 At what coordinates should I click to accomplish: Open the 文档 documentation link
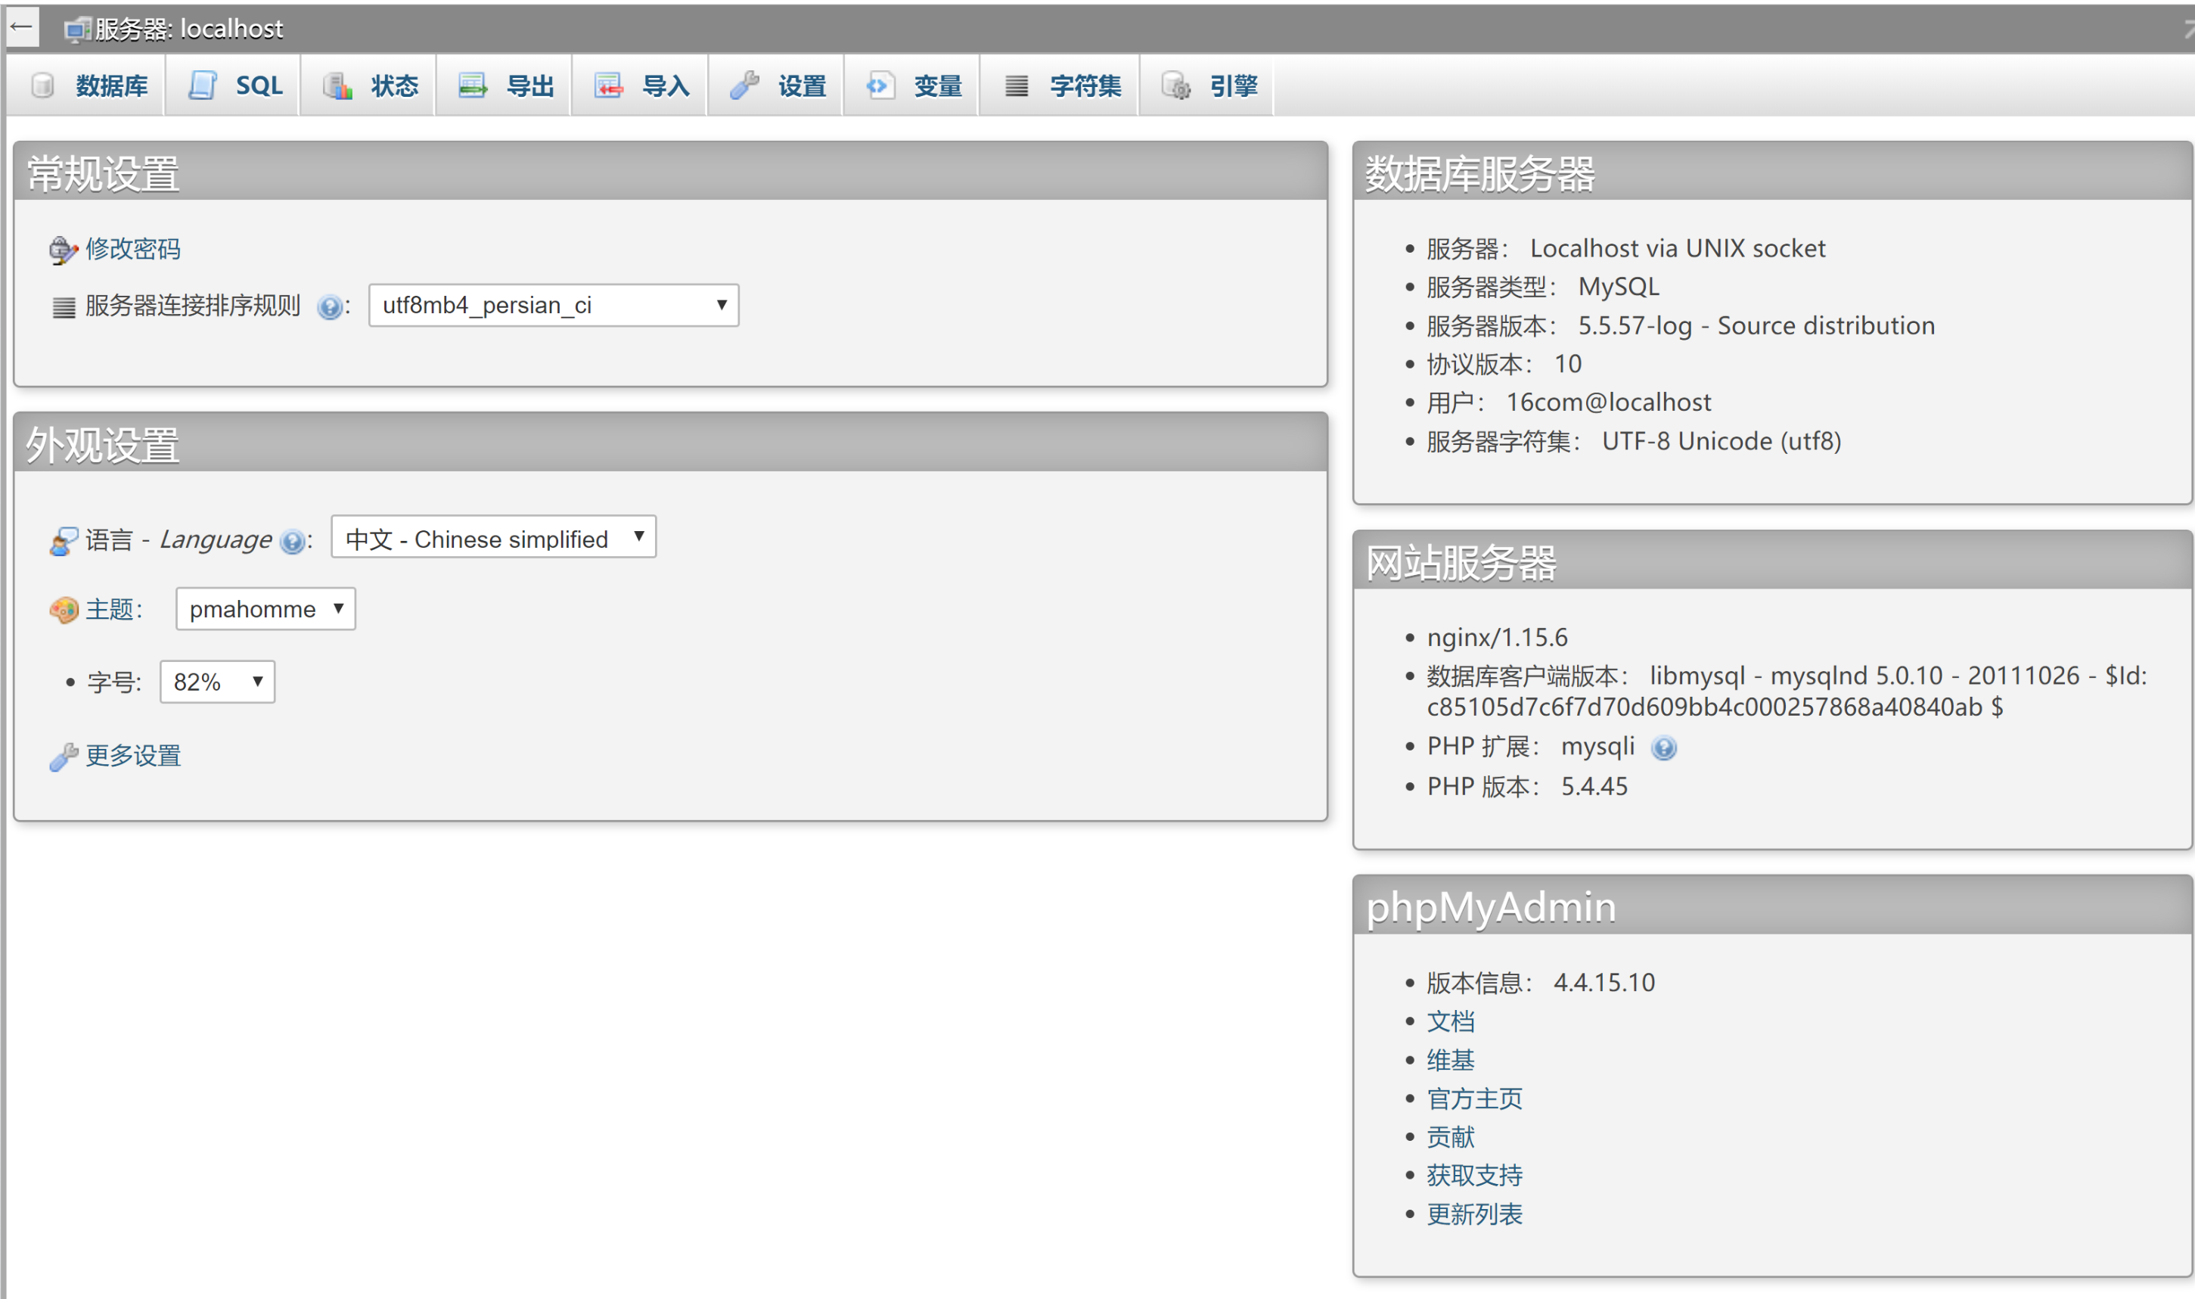pos(1451,1021)
